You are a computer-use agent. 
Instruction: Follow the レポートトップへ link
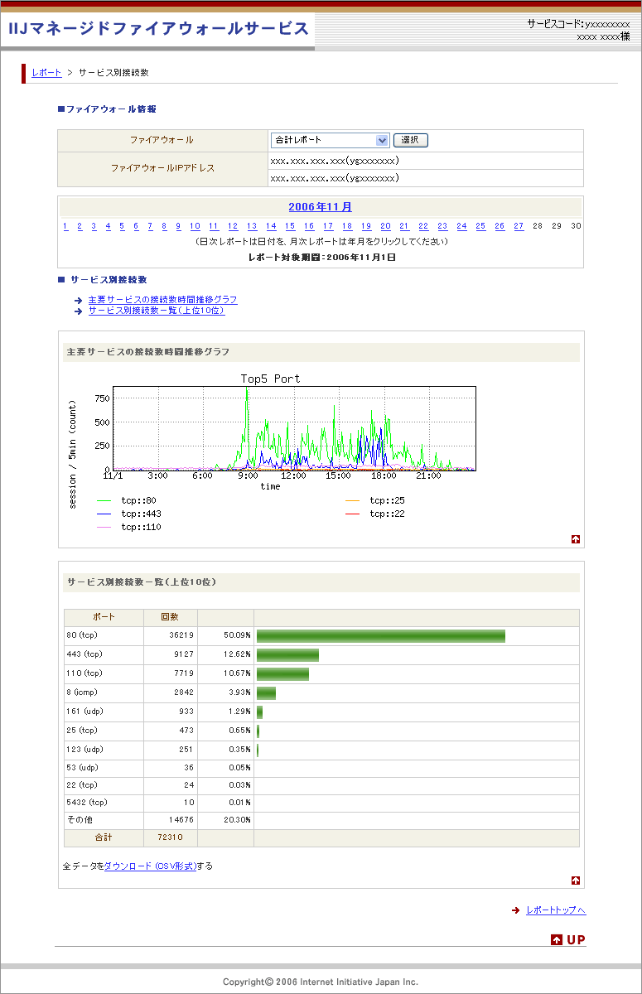coord(556,910)
